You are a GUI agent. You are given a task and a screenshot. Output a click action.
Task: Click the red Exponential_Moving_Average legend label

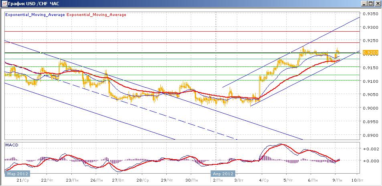(96, 15)
